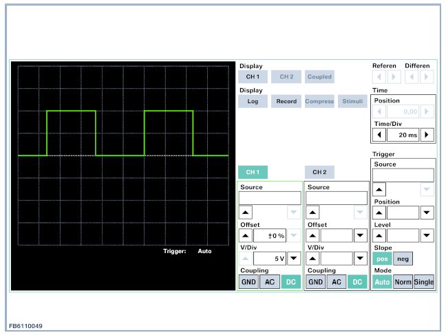Click Trigger Level up arrow
The width and height of the screenshot is (446, 335).
379,236
